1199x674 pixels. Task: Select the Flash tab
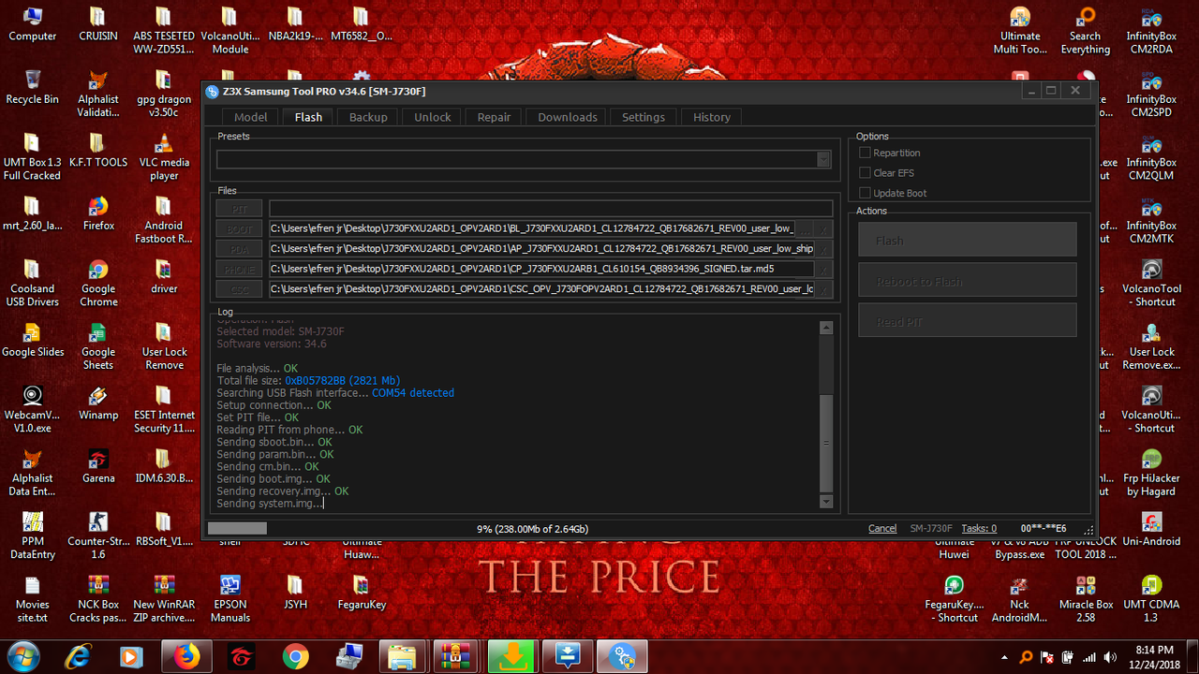[x=308, y=117]
